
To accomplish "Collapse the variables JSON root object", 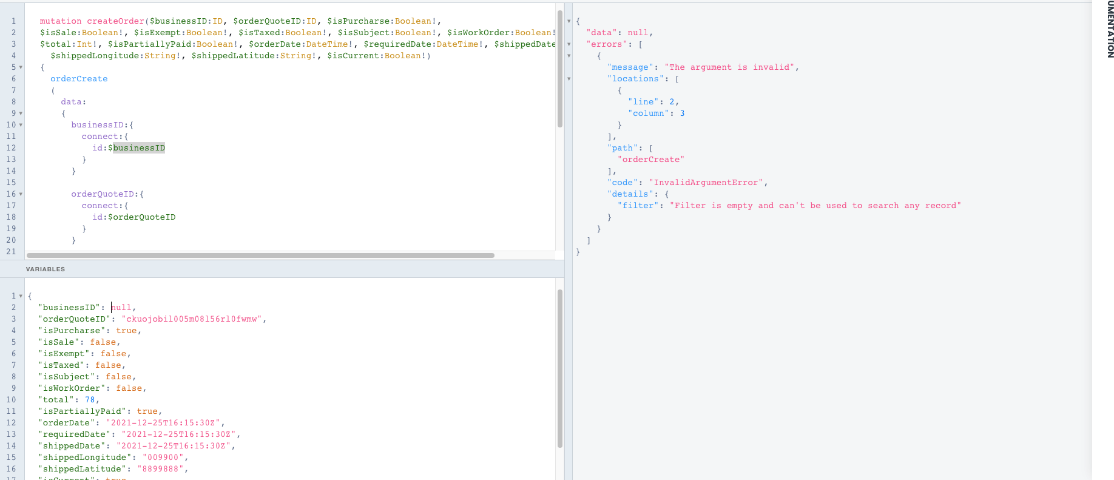I will coord(21,296).
